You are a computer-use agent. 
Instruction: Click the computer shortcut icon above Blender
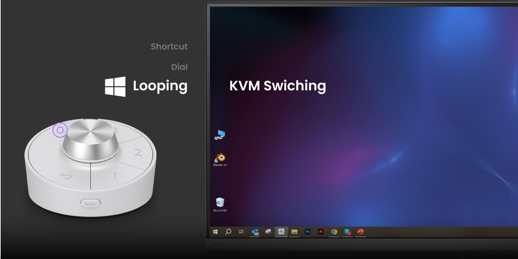pos(220,135)
